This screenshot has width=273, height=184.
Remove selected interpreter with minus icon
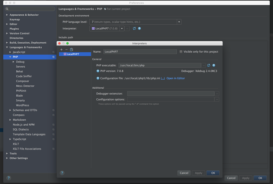click(x=66, y=49)
